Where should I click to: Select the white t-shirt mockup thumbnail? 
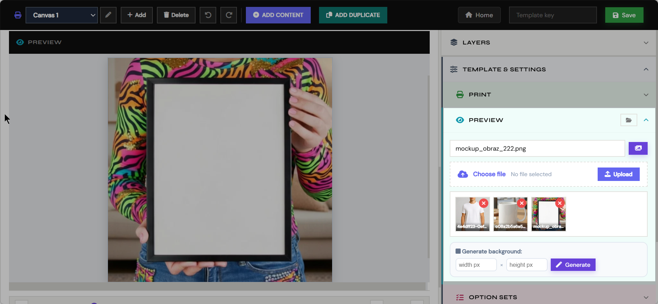(472, 214)
